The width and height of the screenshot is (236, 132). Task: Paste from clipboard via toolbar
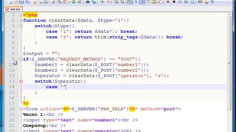pos(66,2)
